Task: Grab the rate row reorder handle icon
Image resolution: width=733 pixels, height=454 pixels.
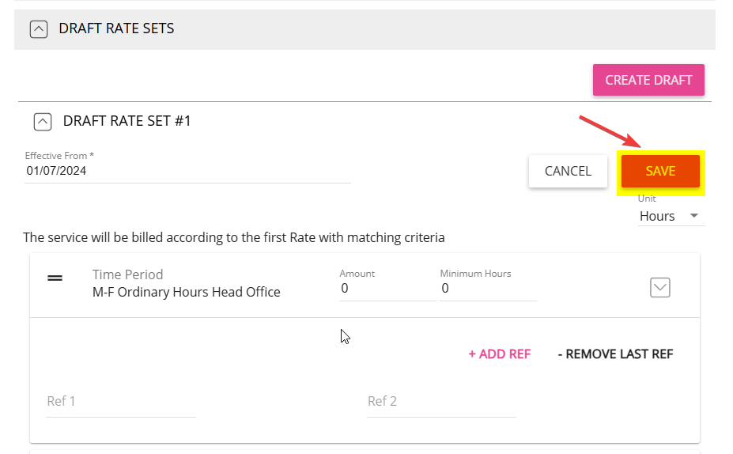Action: pyautogui.click(x=55, y=278)
